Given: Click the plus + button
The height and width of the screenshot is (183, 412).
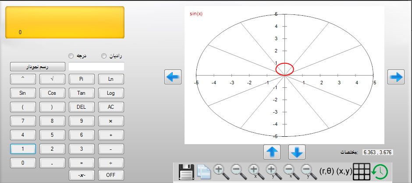Looking at the screenshot, I should 111,135.
